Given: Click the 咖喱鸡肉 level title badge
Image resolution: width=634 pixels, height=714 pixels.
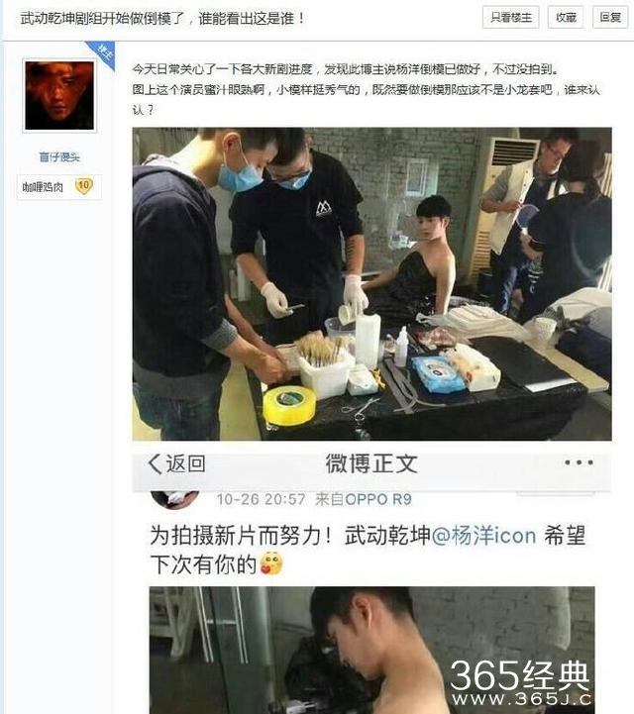Looking at the screenshot, I should 43,187.
